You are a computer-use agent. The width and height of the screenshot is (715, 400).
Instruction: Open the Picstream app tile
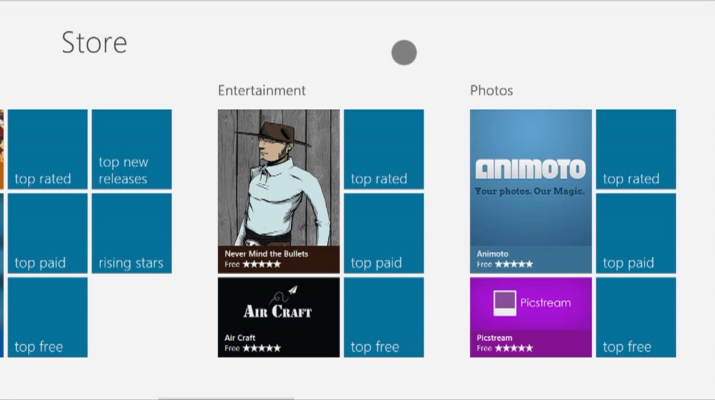click(531, 318)
